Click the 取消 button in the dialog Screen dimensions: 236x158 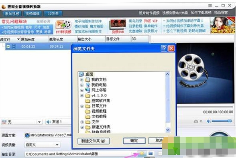tap(155, 141)
